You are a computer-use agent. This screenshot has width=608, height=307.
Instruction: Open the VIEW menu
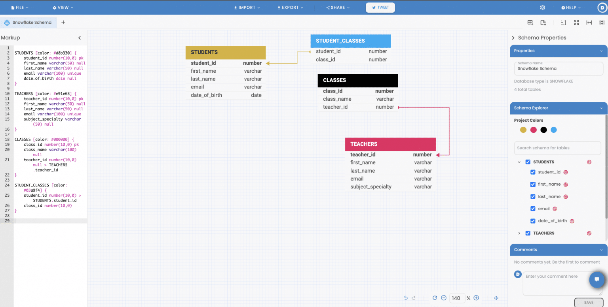click(x=63, y=8)
